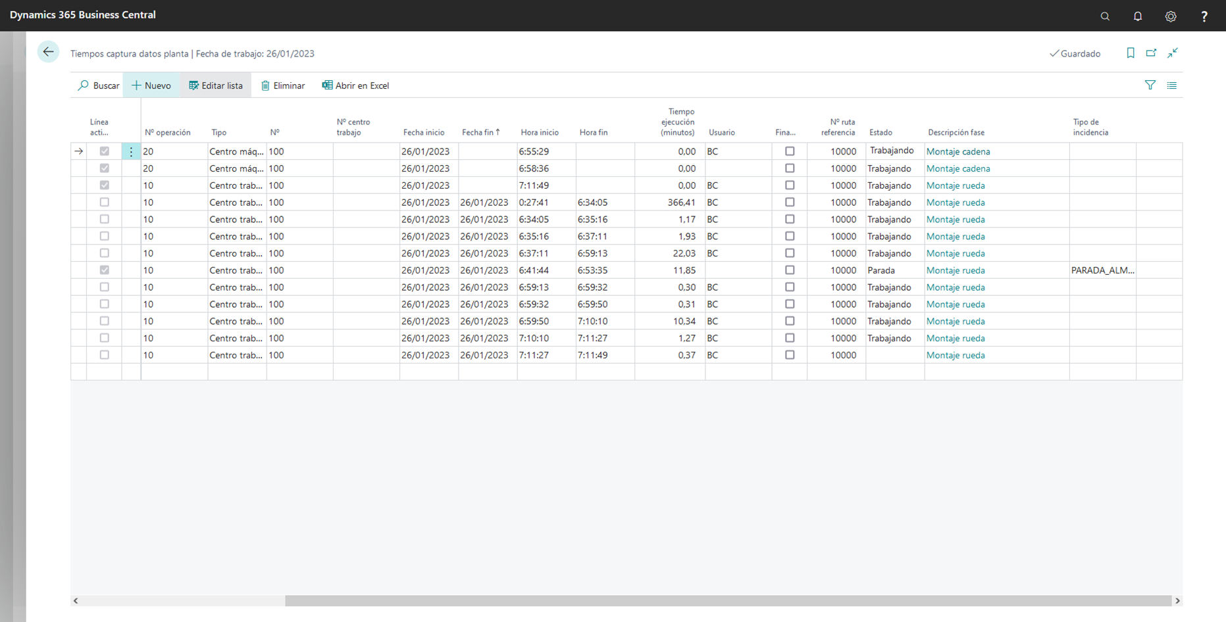Screen dimensions: 1226x622
Task: Open Tipo de incidencia column header menu
Action: pyautogui.click(x=1090, y=127)
